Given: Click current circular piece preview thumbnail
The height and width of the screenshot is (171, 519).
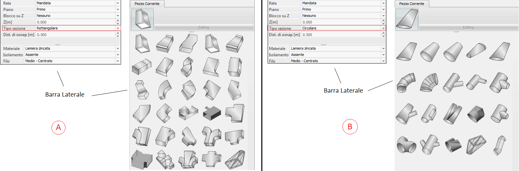Looking at the screenshot, I should (407, 19).
